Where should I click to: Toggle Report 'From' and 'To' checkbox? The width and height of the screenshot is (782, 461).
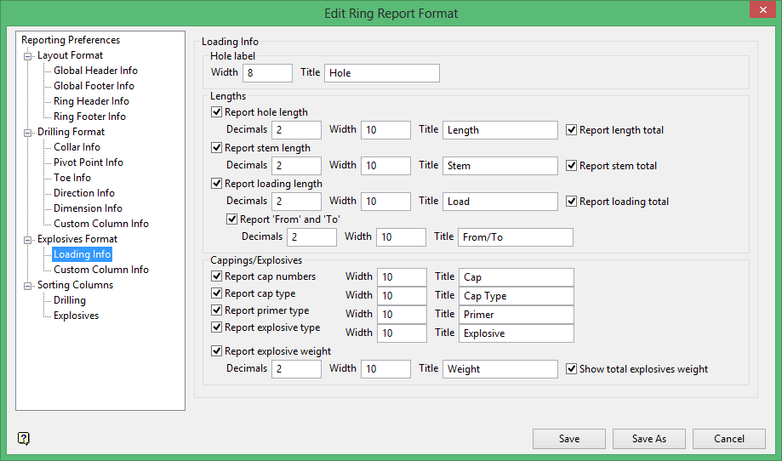(x=231, y=219)
